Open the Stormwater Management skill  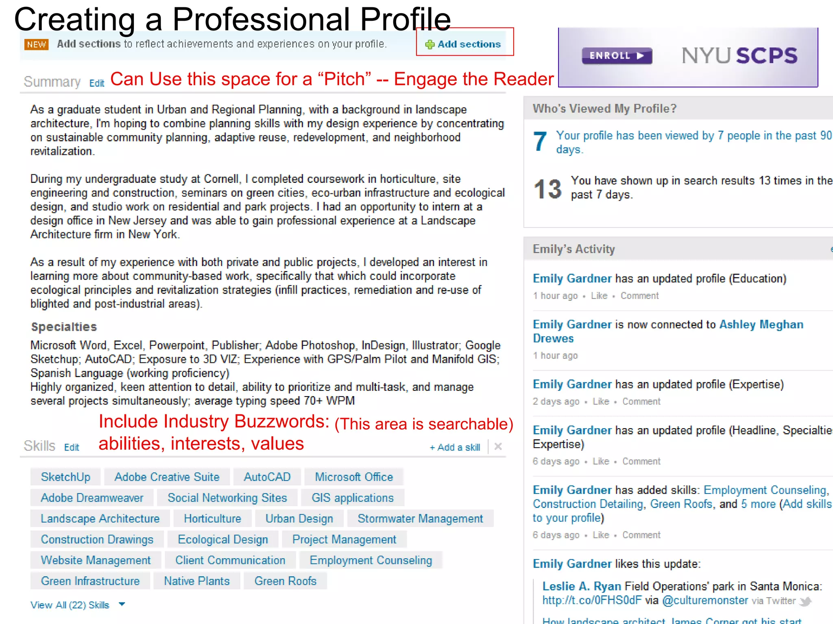[x=420, y=519]
